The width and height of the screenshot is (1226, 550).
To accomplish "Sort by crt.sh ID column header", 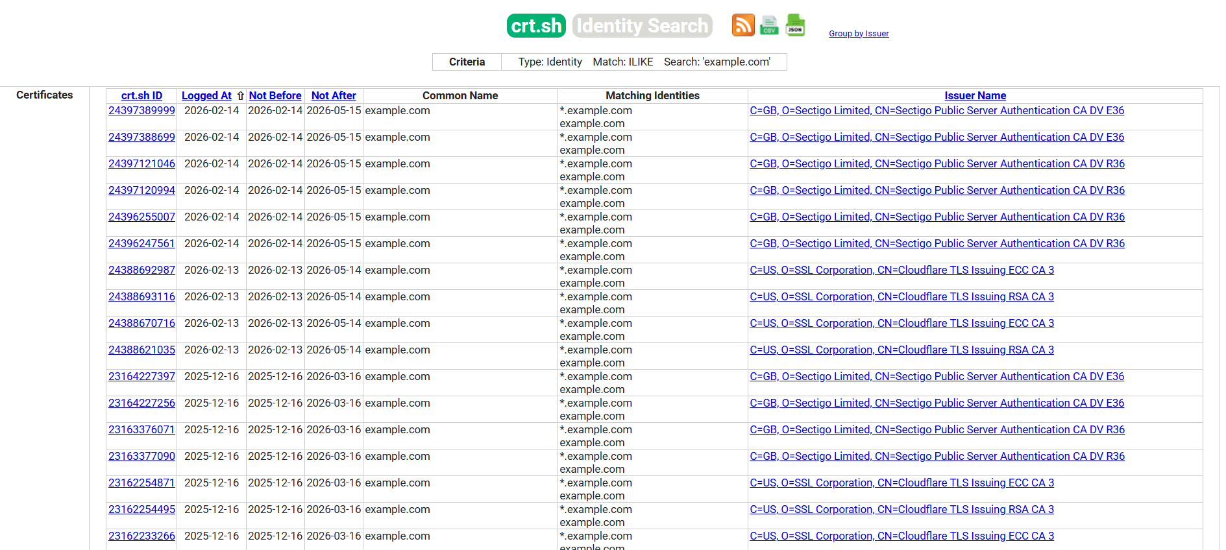I will 141,95.
